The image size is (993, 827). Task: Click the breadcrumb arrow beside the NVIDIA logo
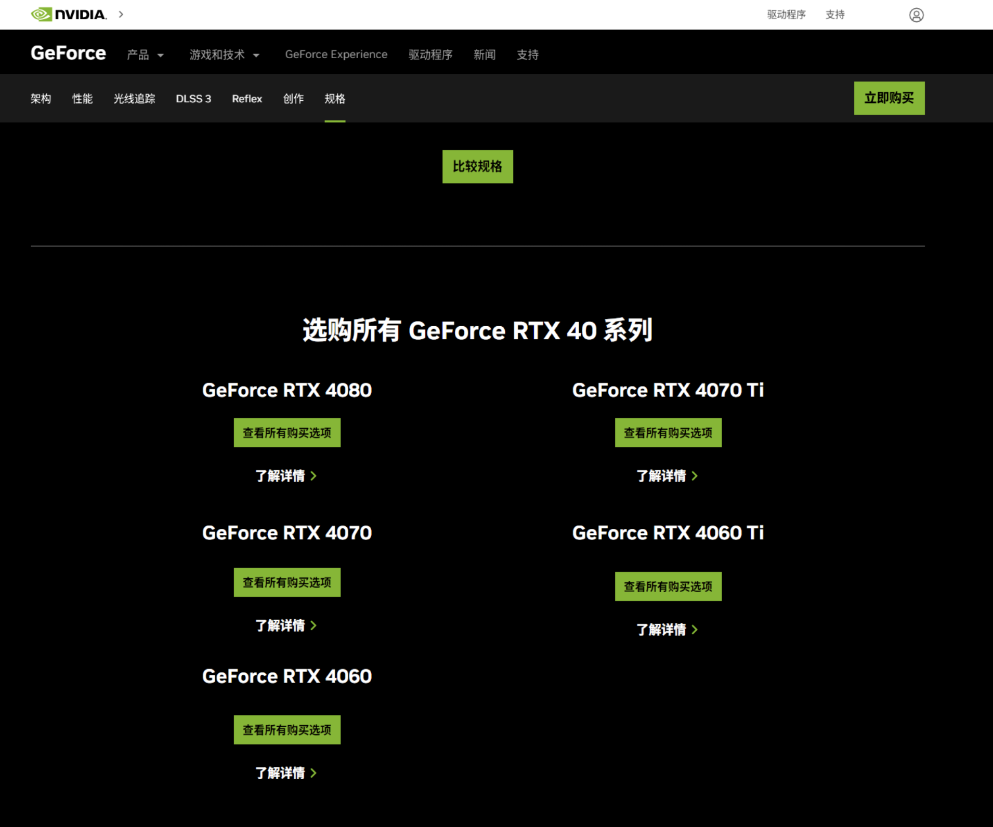[x=121, y=15]
